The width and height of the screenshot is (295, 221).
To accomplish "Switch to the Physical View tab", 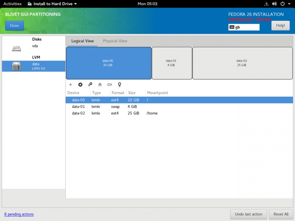I will (x=115, y=41).
